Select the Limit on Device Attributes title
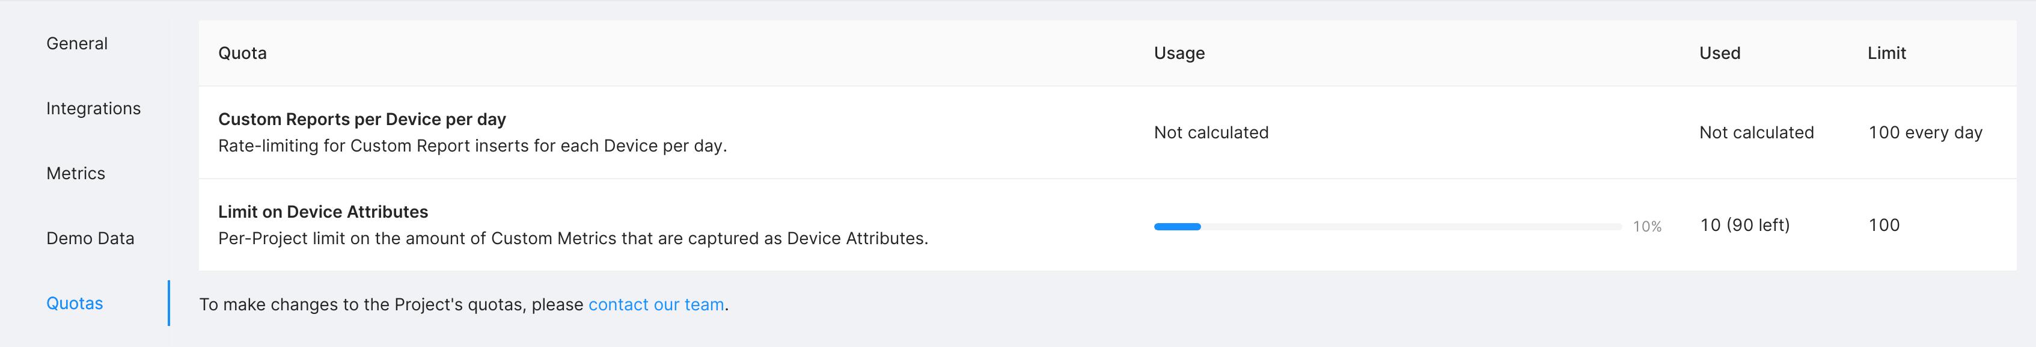The height and width of the screenshot is (347, 2036). pos(322,212)
